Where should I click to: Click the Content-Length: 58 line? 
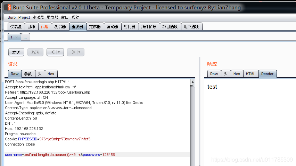[x=21, y=118]
